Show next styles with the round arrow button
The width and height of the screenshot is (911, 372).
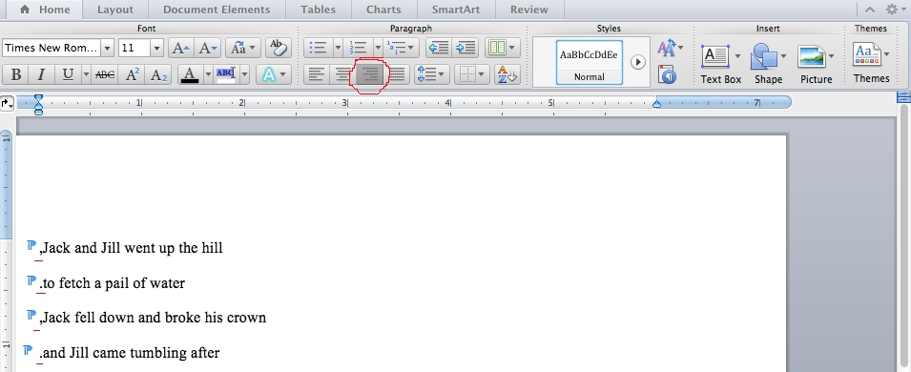(638, 62)
